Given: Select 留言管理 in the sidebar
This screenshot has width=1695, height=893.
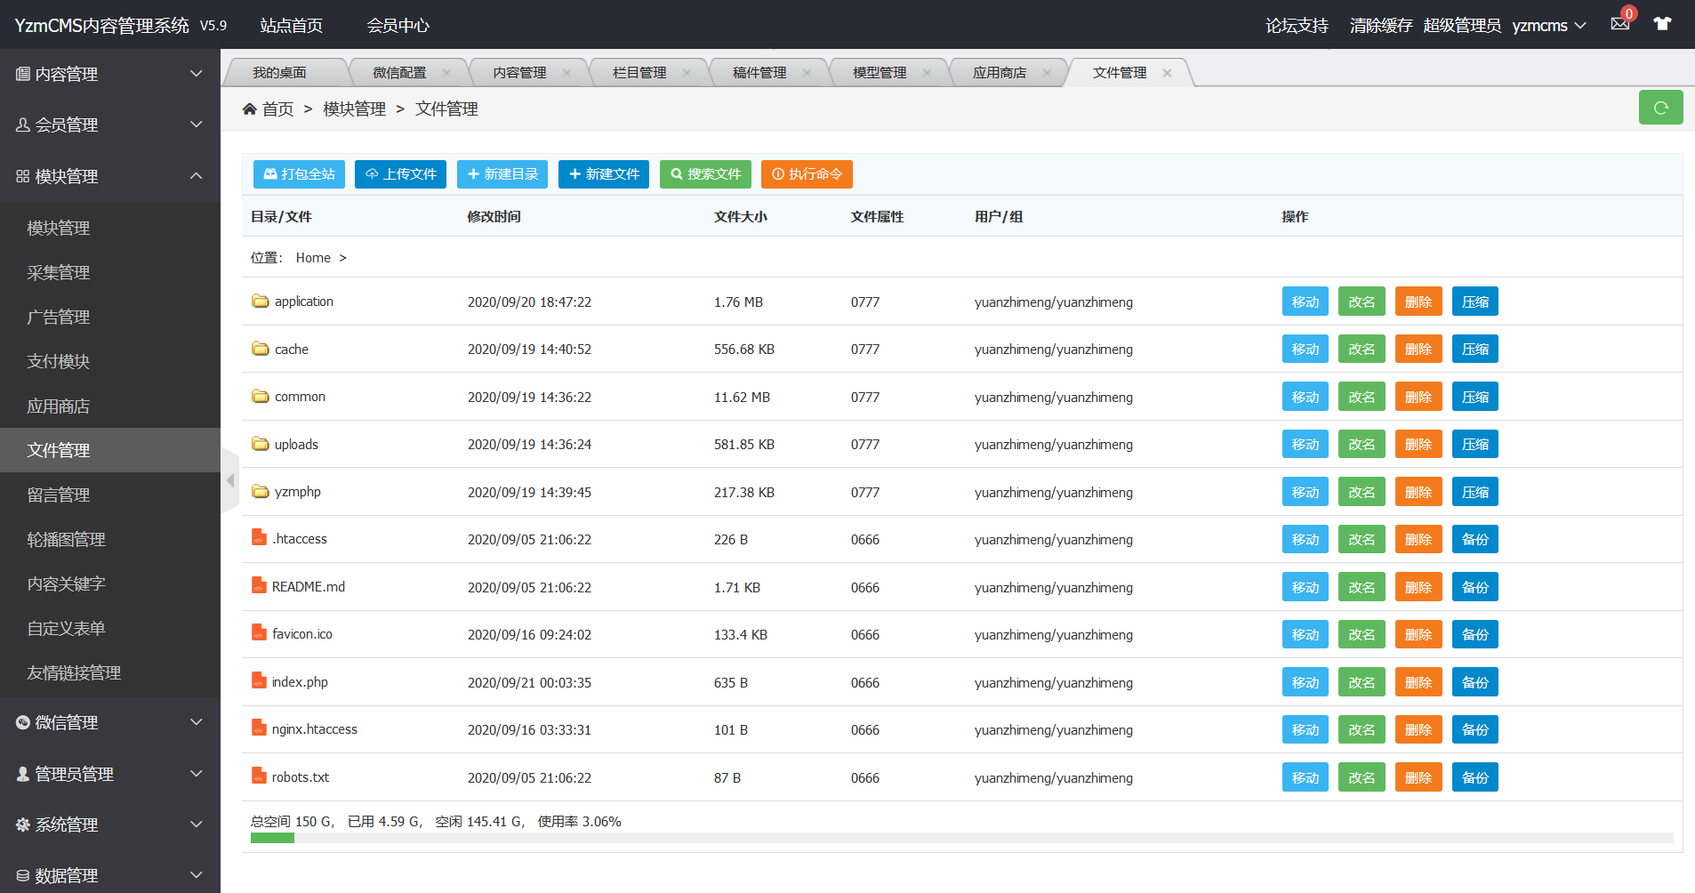Looking at the screenshot, I should point(59,495).
